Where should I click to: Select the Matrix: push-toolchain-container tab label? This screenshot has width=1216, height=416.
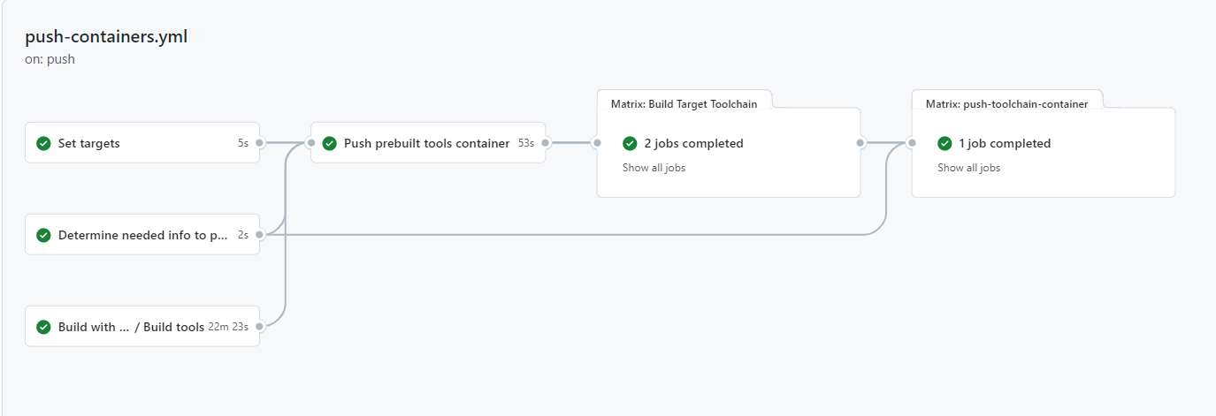tap(1006, 103)
